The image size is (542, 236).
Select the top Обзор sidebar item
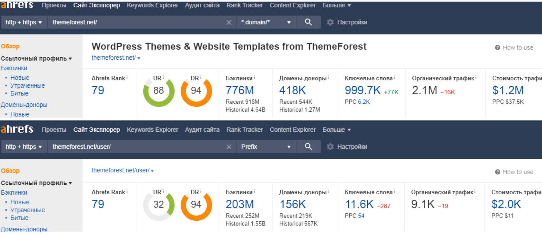10,46
